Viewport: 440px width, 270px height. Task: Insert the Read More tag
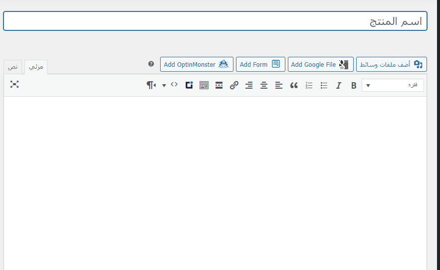click(x=219, y=85)
